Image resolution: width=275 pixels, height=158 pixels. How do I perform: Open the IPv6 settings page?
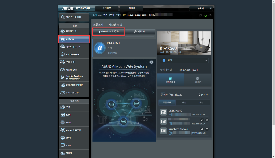(74, 138)
